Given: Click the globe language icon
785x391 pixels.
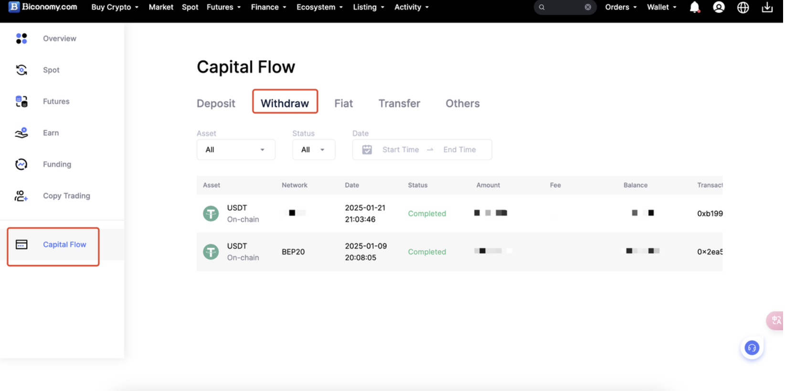Looking at the screenshot, I should [743, 7].
